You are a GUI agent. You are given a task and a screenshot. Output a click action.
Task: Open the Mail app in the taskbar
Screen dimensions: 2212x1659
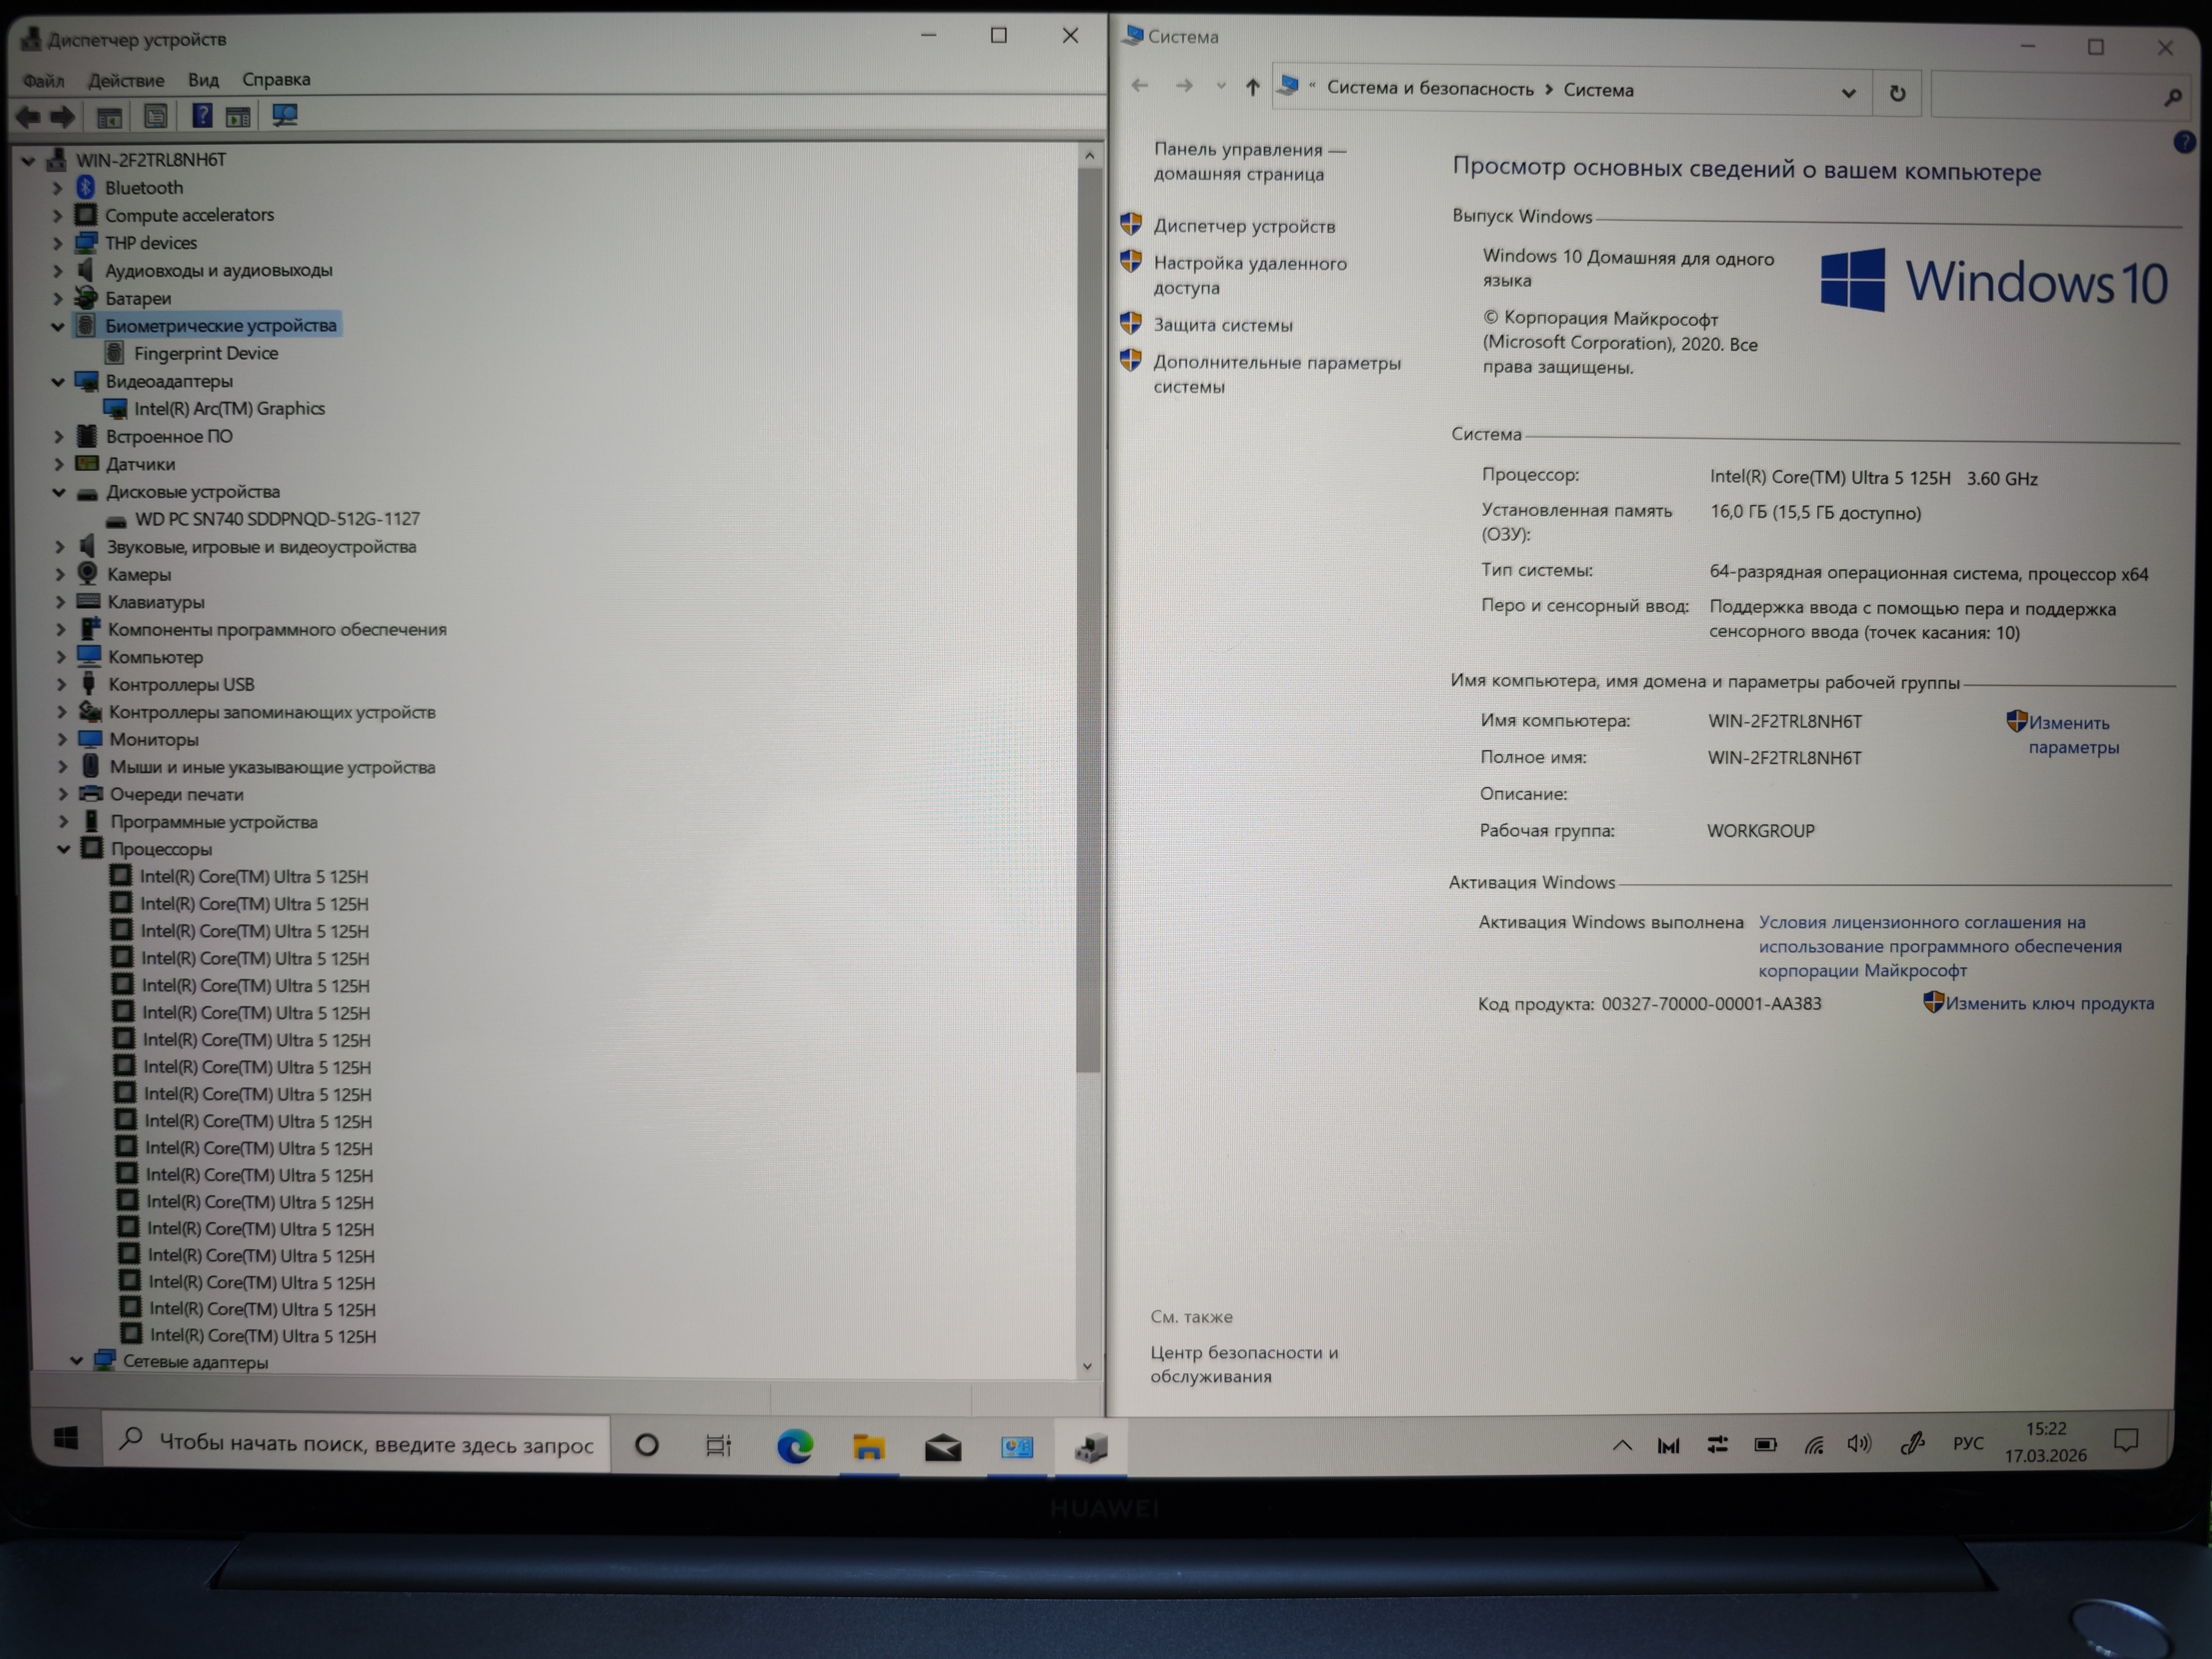click(x=942, y=1447)
